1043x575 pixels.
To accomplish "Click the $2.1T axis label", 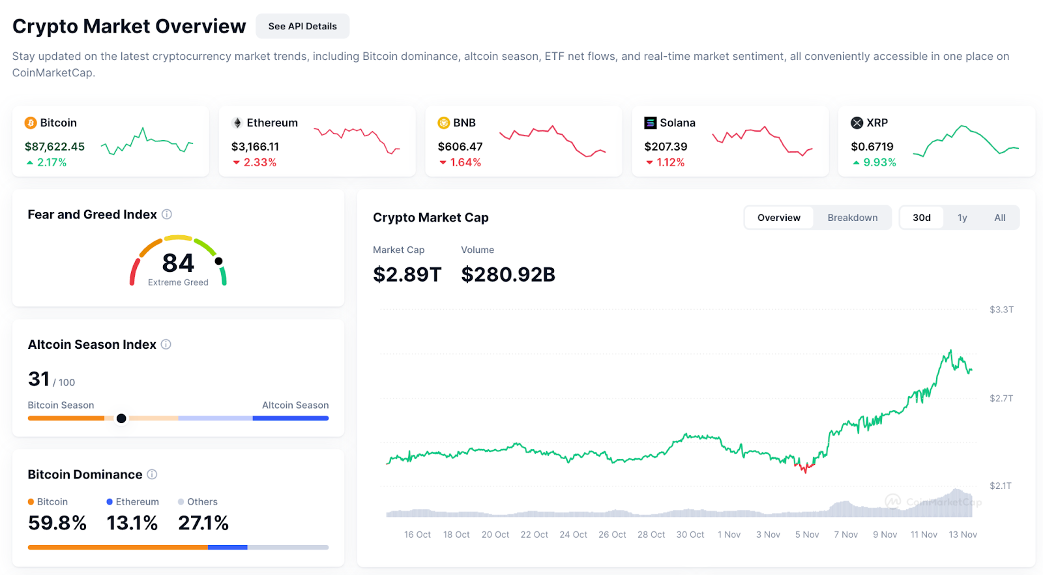I will [x=1001, y=486].
